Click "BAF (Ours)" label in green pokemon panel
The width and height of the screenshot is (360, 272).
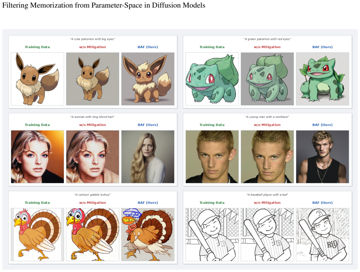click(x=322, y=47)
